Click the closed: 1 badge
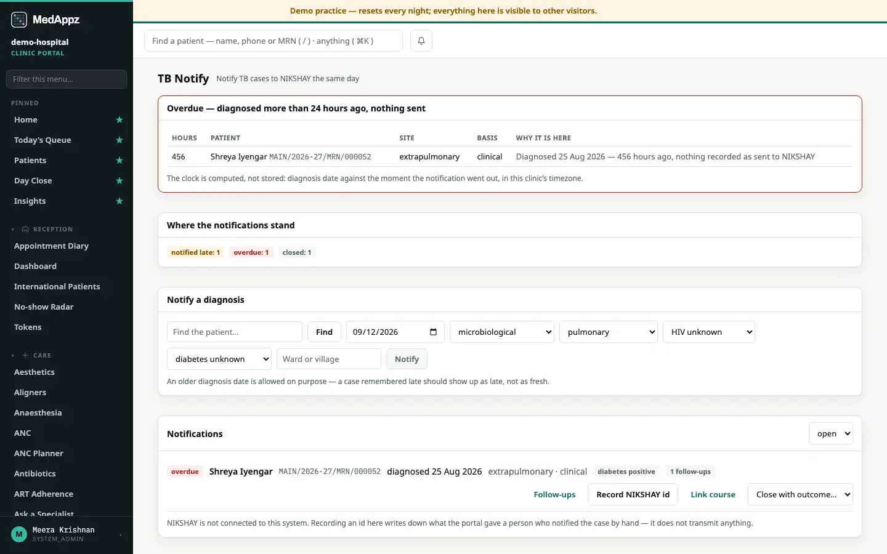 297,252
